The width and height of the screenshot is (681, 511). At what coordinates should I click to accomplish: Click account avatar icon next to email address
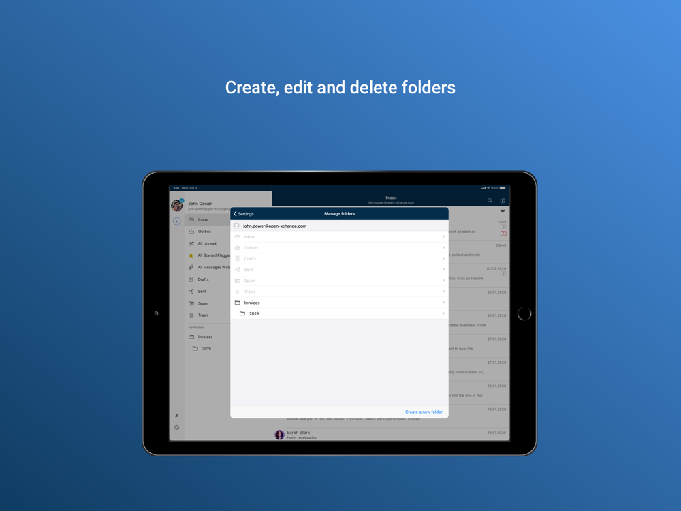(x=236, y=226)
